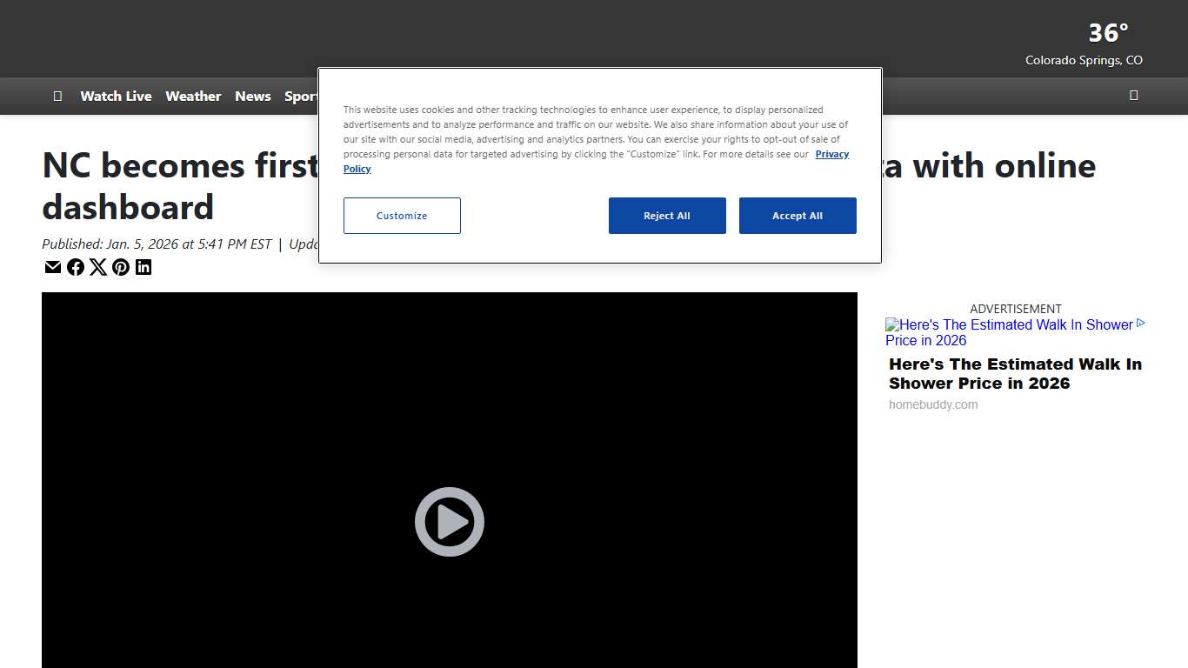The width and height of the screenshot is (1188, 668).
Task: Share article on X (Twitter)
Action: [x=98, y=267]
